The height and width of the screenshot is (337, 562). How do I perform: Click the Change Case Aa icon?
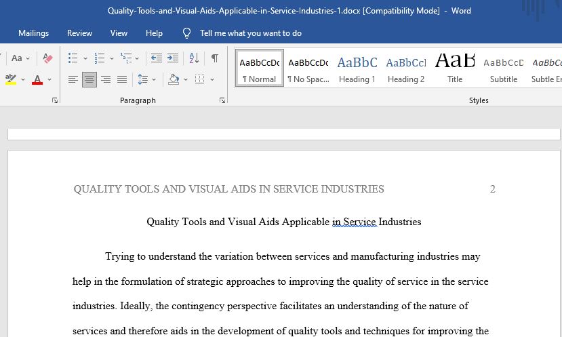(x=16, y=58)
